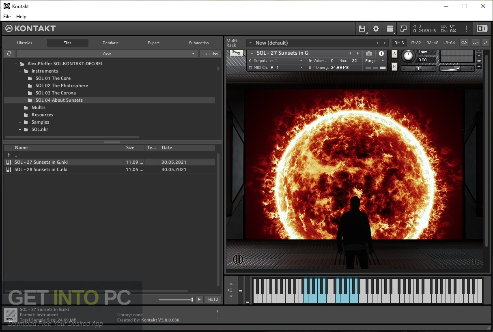
Task: Open the save/load files menu icon
Action: 362,28
